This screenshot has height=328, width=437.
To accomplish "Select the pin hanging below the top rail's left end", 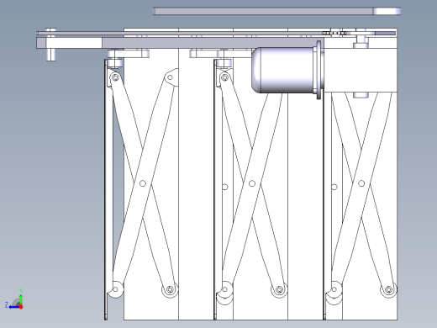I will (x=50, y=55).
